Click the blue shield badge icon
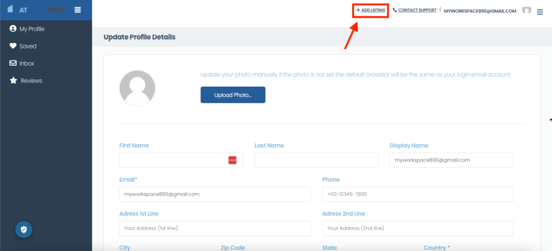This screenshot has height=251, width=552. [23, 229]
